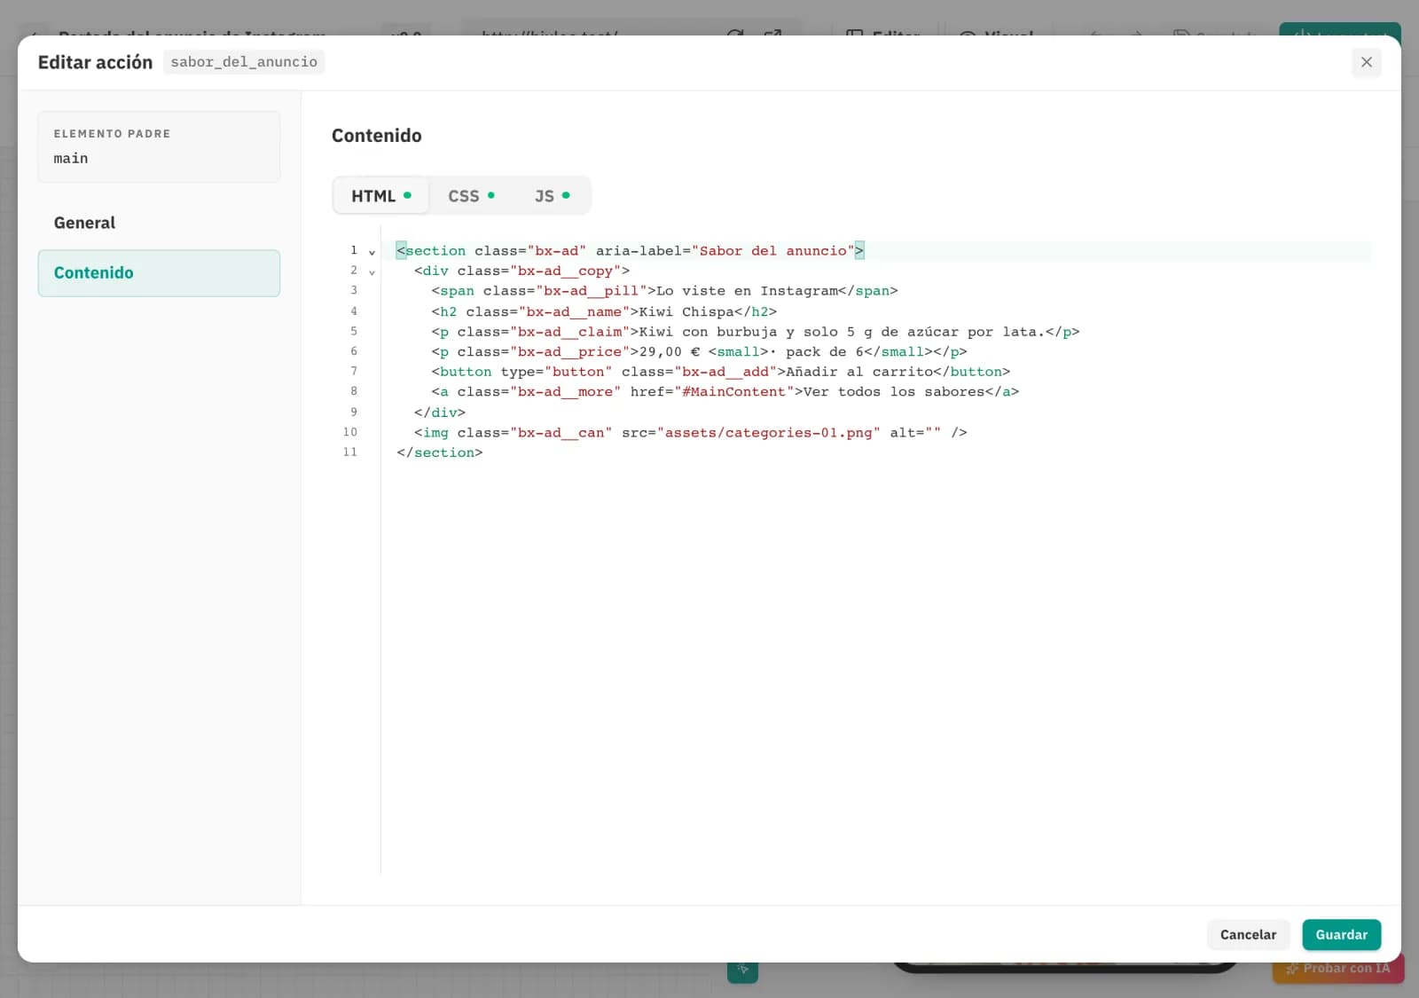Click the Contenido heading
The height and width of the screenshot is (998, 1419).
pyautogui.click(x=377, y=136)
